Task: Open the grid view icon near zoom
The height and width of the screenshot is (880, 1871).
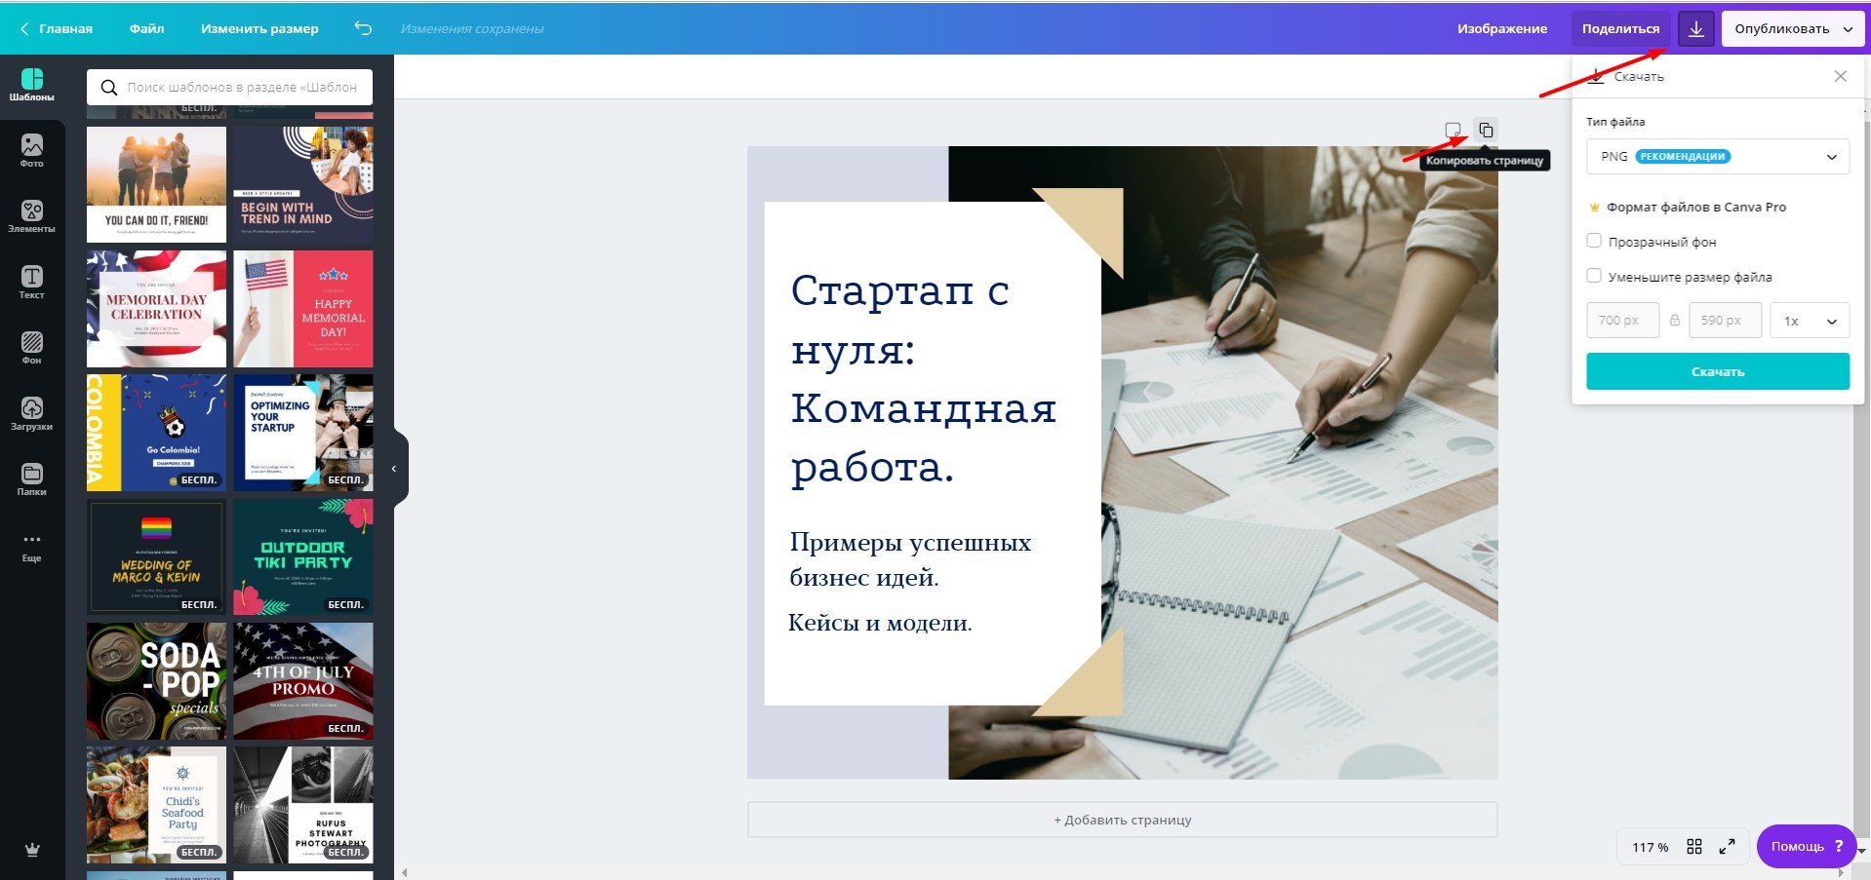Action: (1694, 847)
